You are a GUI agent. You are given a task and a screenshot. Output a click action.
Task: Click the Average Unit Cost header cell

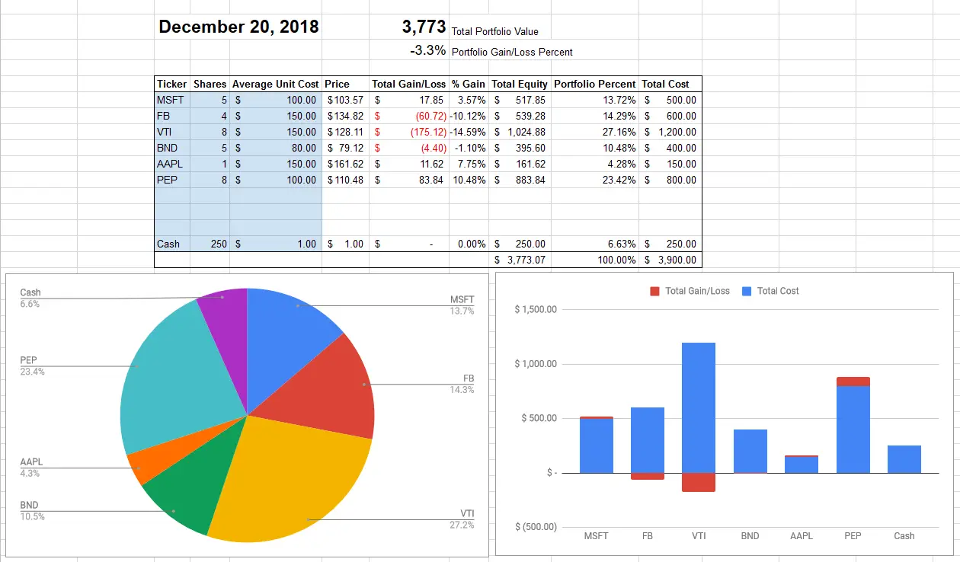point(276,84)
